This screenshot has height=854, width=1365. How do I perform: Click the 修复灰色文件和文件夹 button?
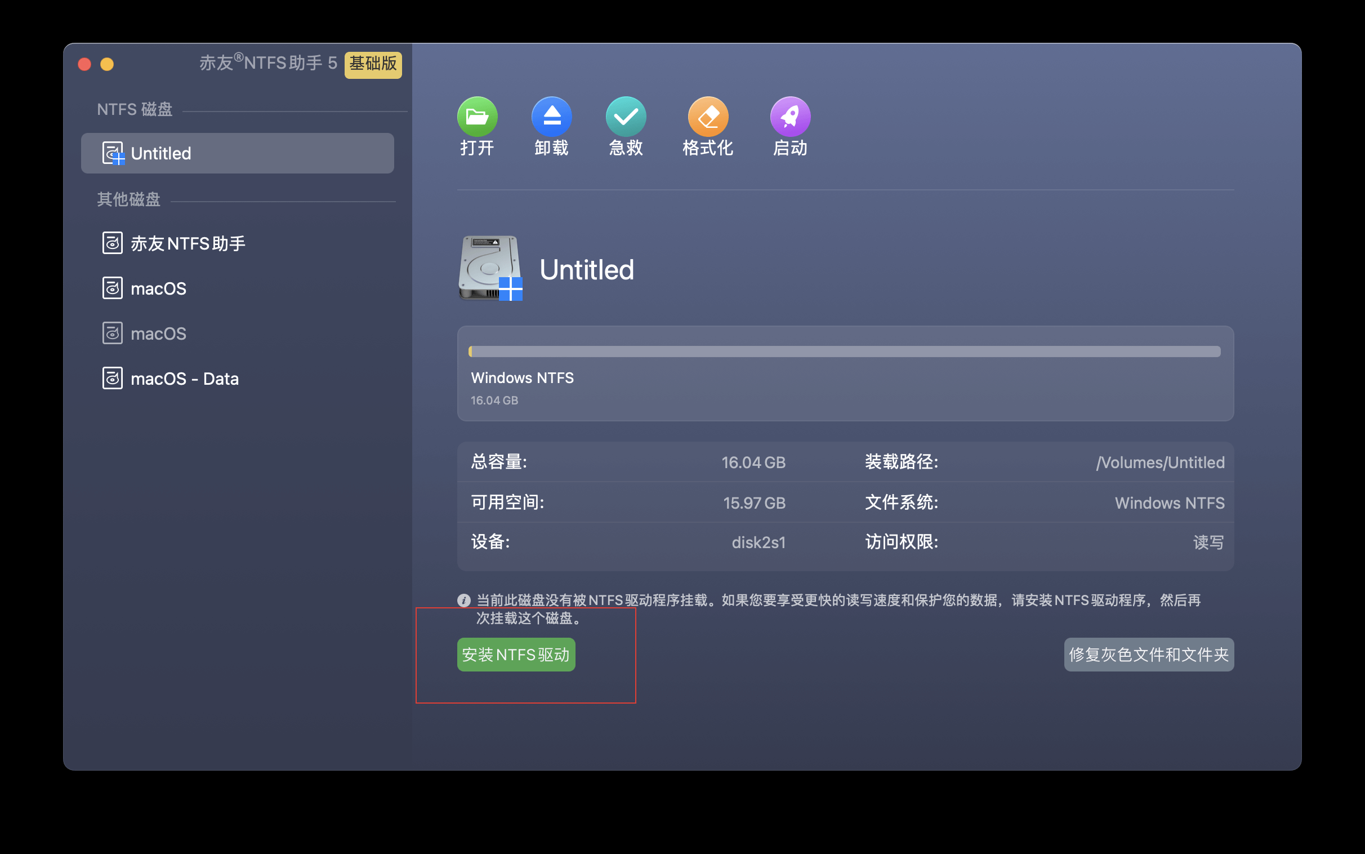tap(1149, 654)
